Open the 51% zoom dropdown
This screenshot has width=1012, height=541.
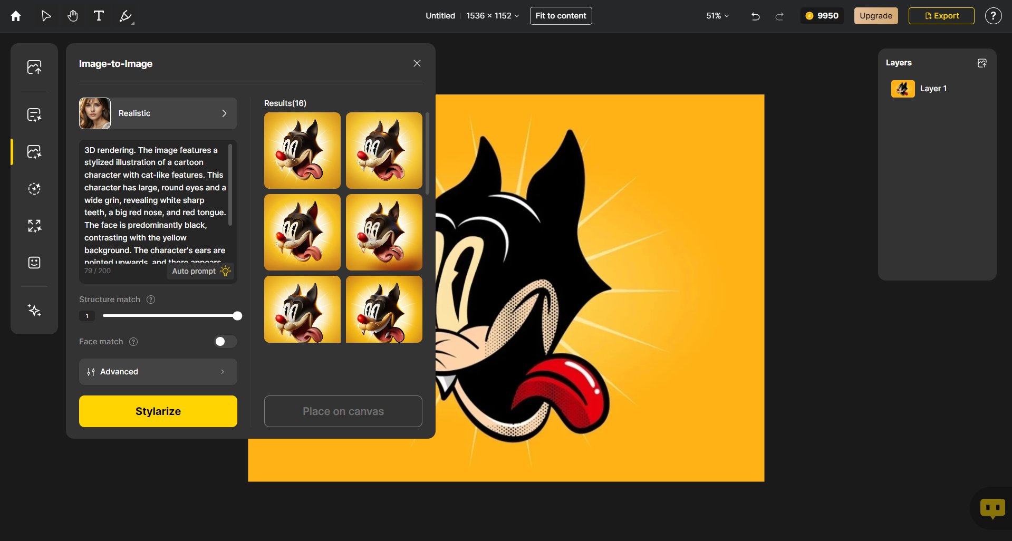(x=717, y=16)
